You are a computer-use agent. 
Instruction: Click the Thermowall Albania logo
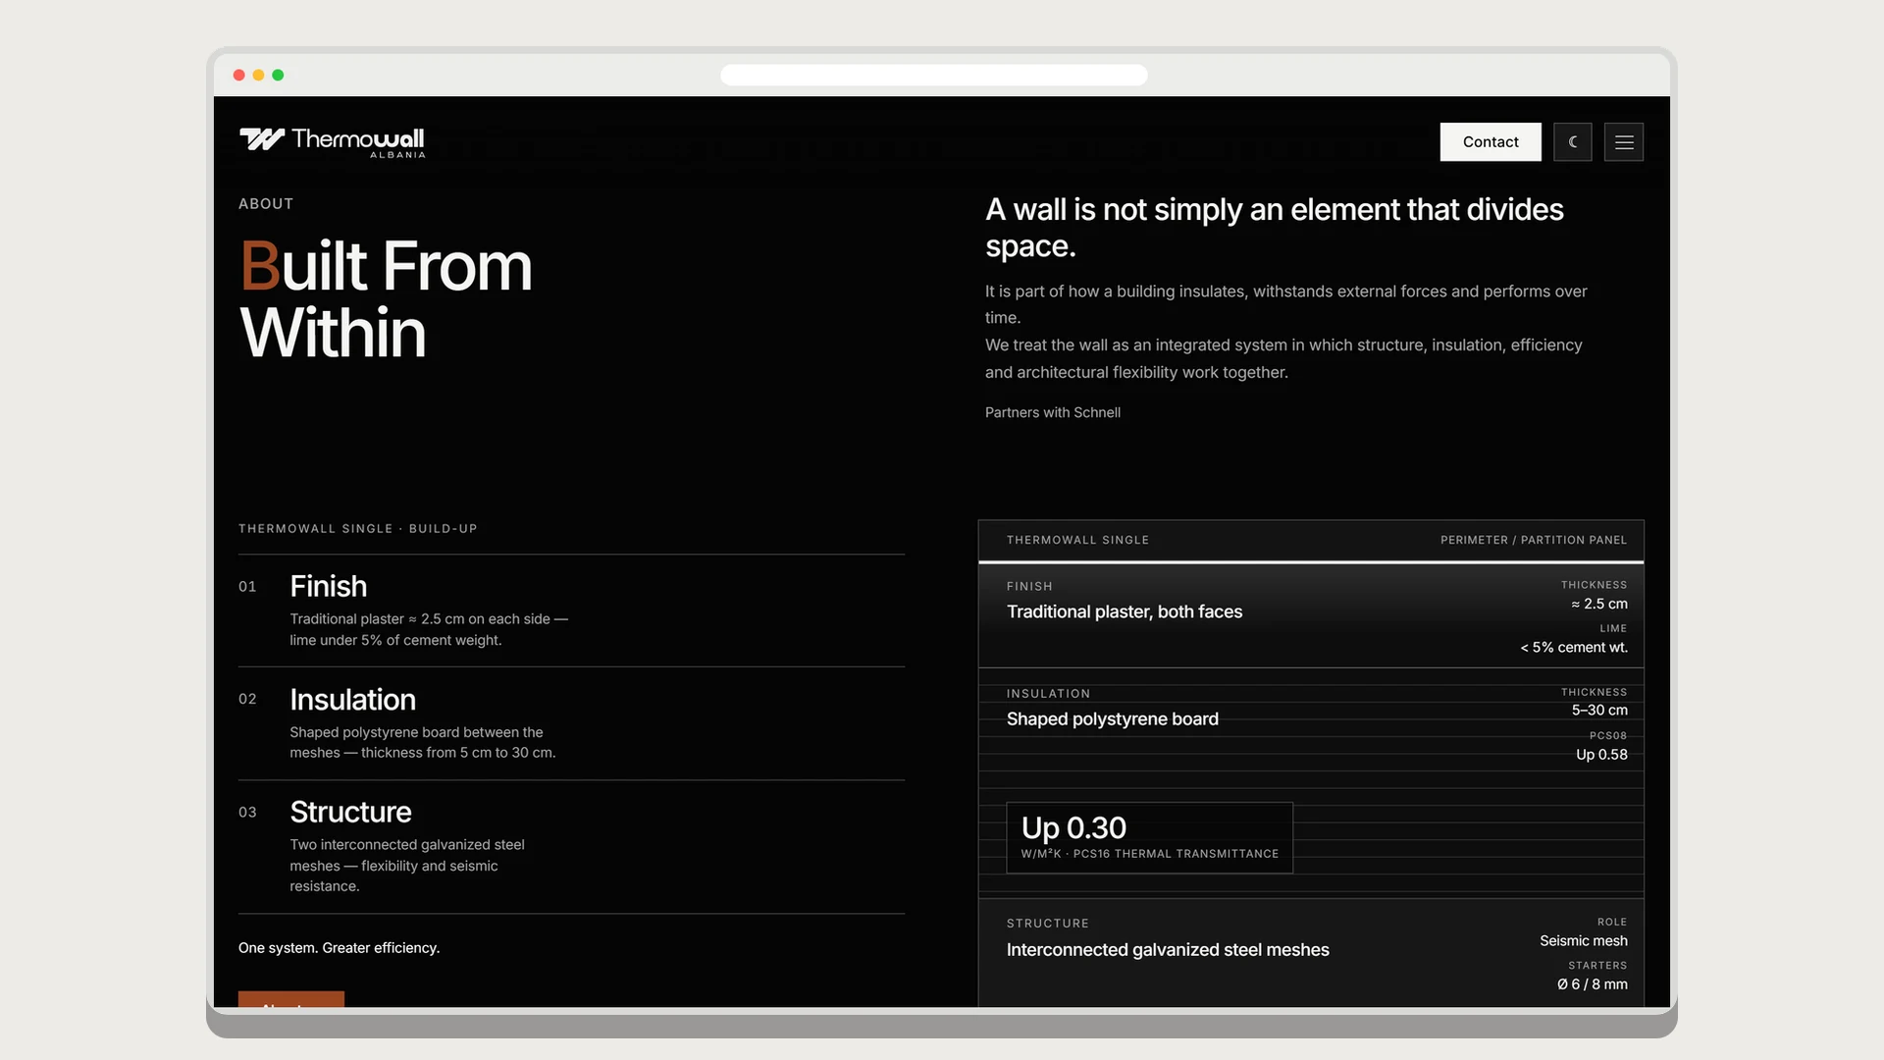[332, 142]
